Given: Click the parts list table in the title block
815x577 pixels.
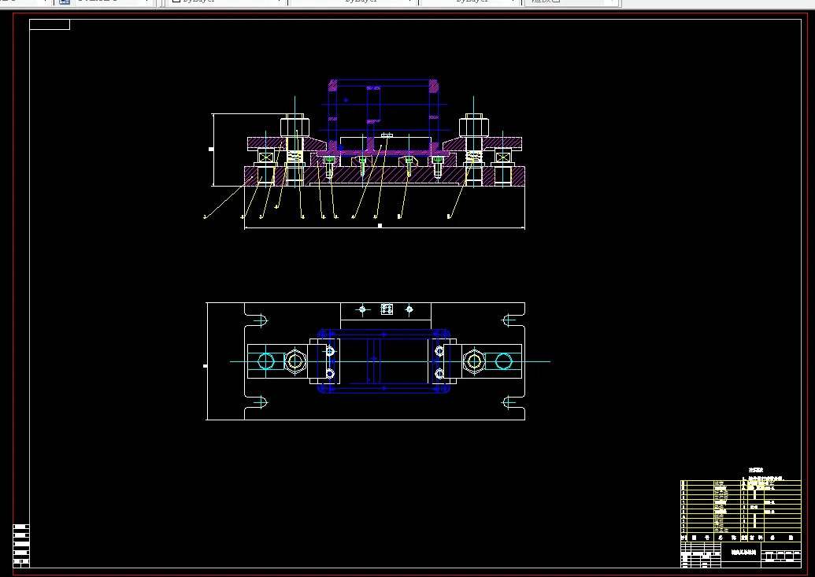Looking at the screenshot, I should pos(741,510).
